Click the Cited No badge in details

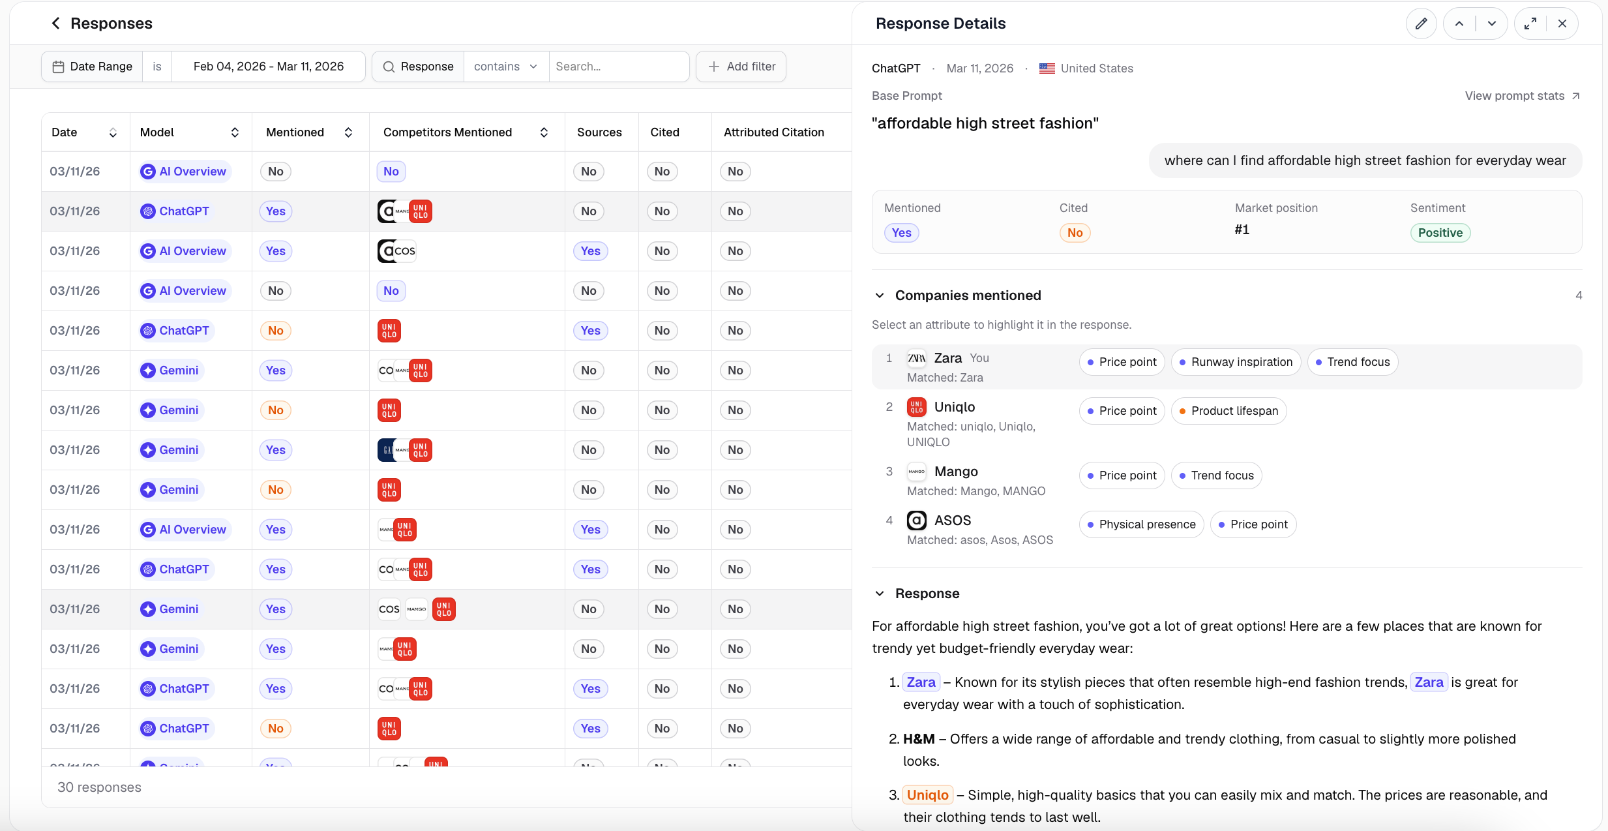coord(1075,233)
